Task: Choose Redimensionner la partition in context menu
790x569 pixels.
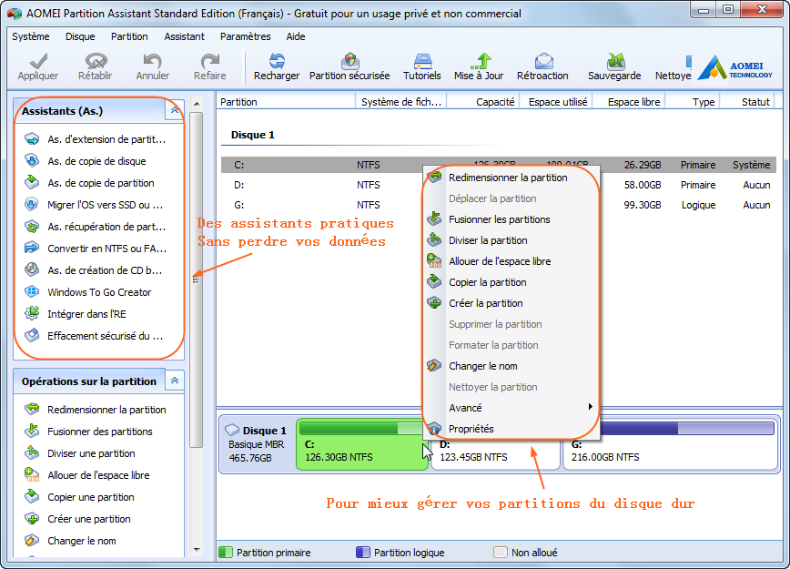Action: coord(511,178)
